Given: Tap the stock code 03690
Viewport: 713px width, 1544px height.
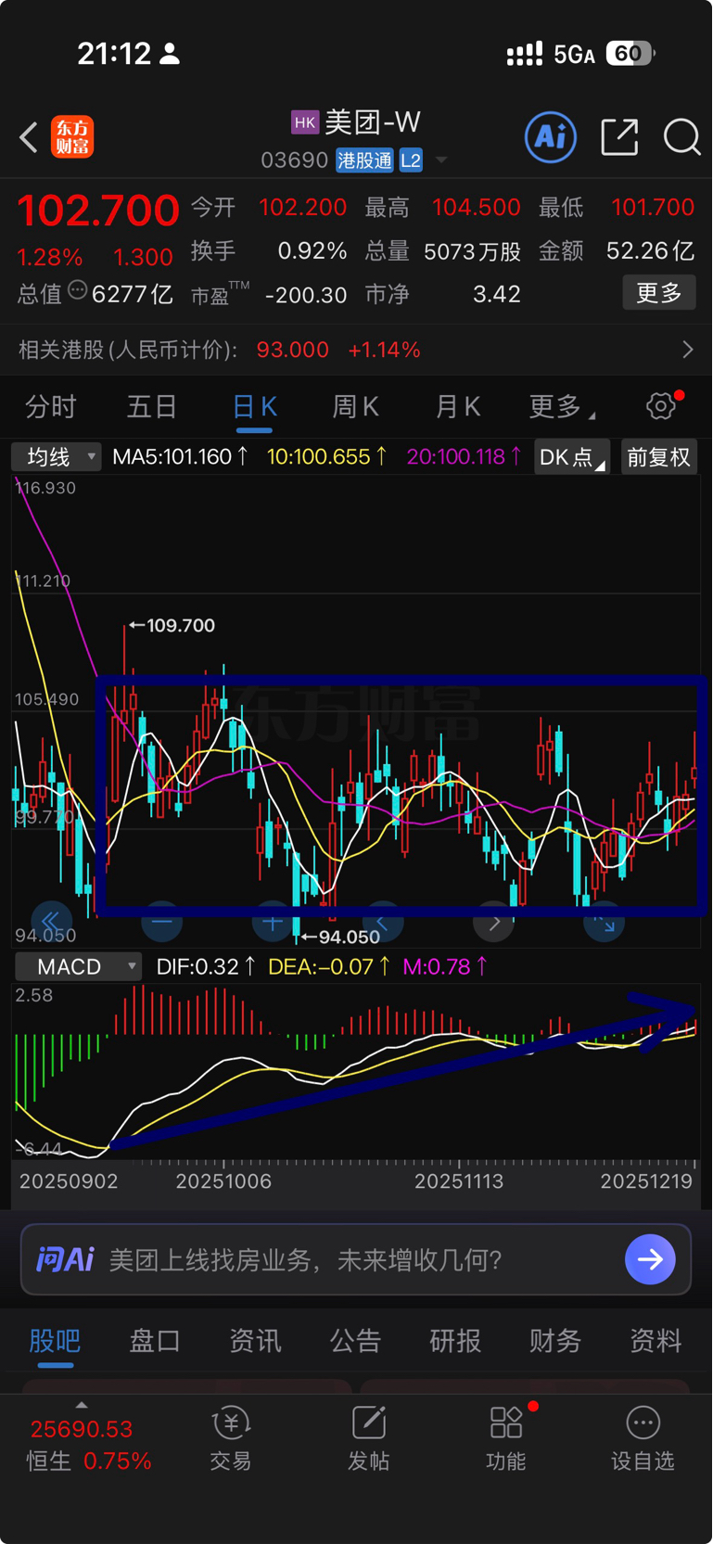Looking at the screenshot, I should (x=295, y=160).
